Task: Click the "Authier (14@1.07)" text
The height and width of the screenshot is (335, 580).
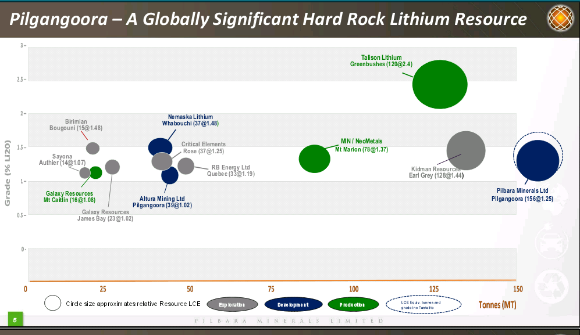Action: tap(62, 163)
